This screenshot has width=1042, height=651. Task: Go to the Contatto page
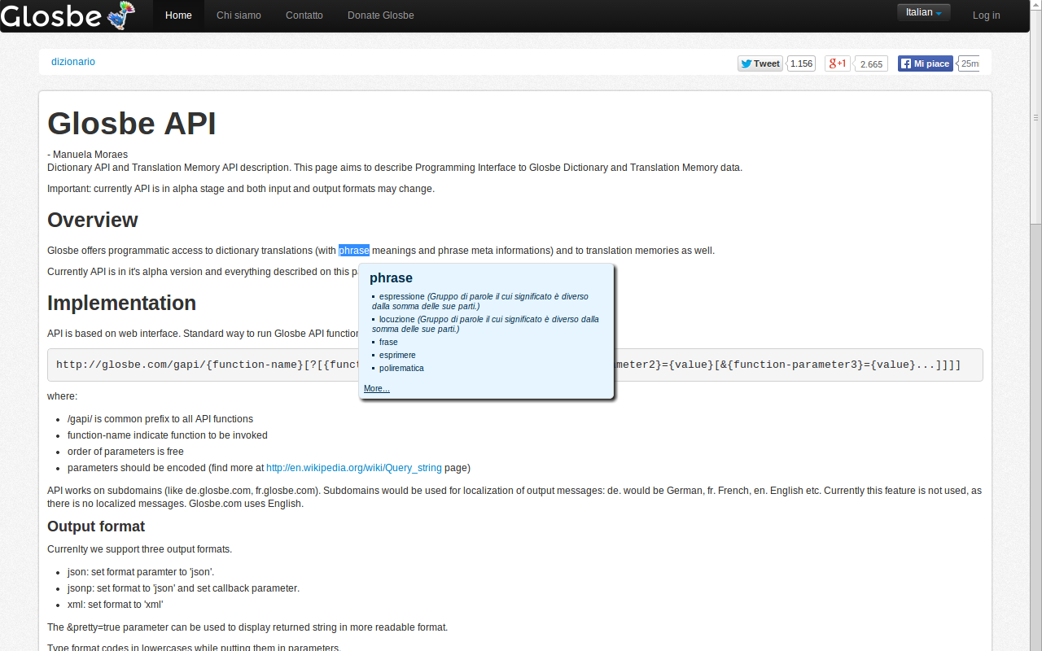point(304,15)
